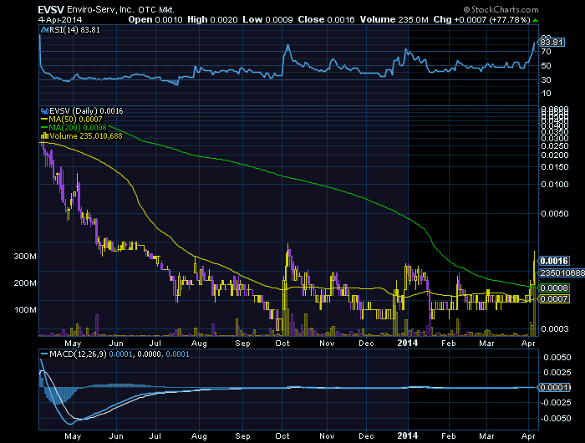Click the 0.0200 price axis label
585x443 pixels.
click(555, 155)
